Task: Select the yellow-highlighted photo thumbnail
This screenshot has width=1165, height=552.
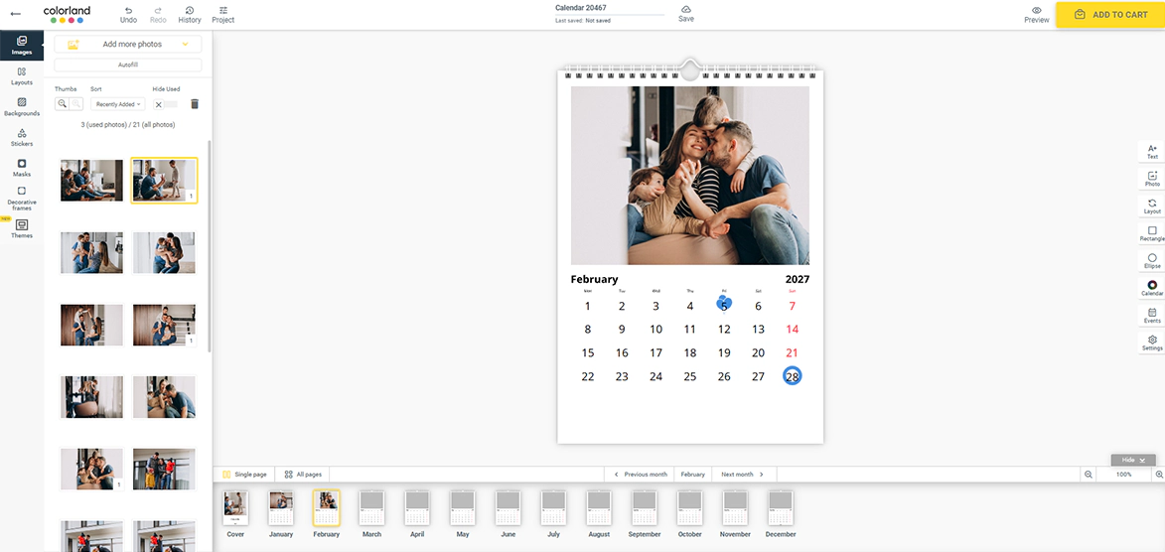Action: point(164,181)
